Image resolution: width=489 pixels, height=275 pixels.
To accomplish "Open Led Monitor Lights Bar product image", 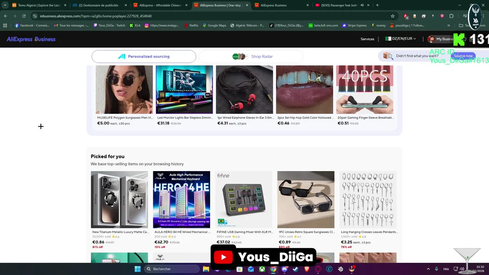I will click(184, 89).
